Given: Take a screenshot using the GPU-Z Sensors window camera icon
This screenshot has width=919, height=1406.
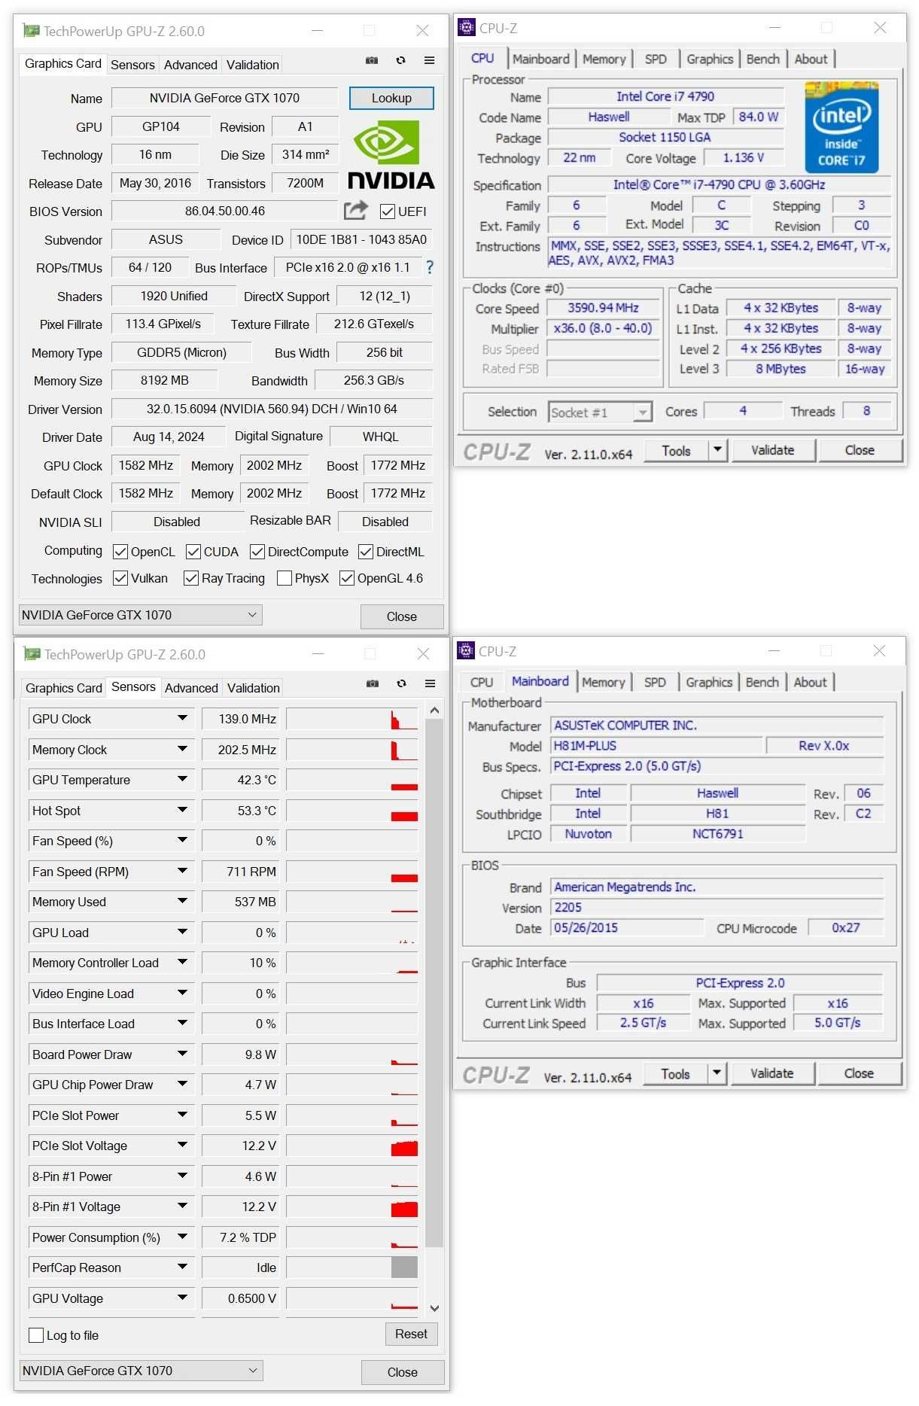Looking at the screenshot, I should (x=373, y=683).
